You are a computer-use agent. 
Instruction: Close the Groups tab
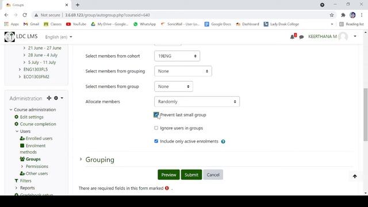[67, 5]
